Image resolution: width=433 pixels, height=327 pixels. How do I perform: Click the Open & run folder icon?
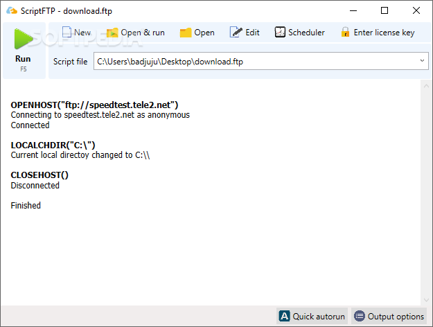pyautogui.click(x=112, y=33)
